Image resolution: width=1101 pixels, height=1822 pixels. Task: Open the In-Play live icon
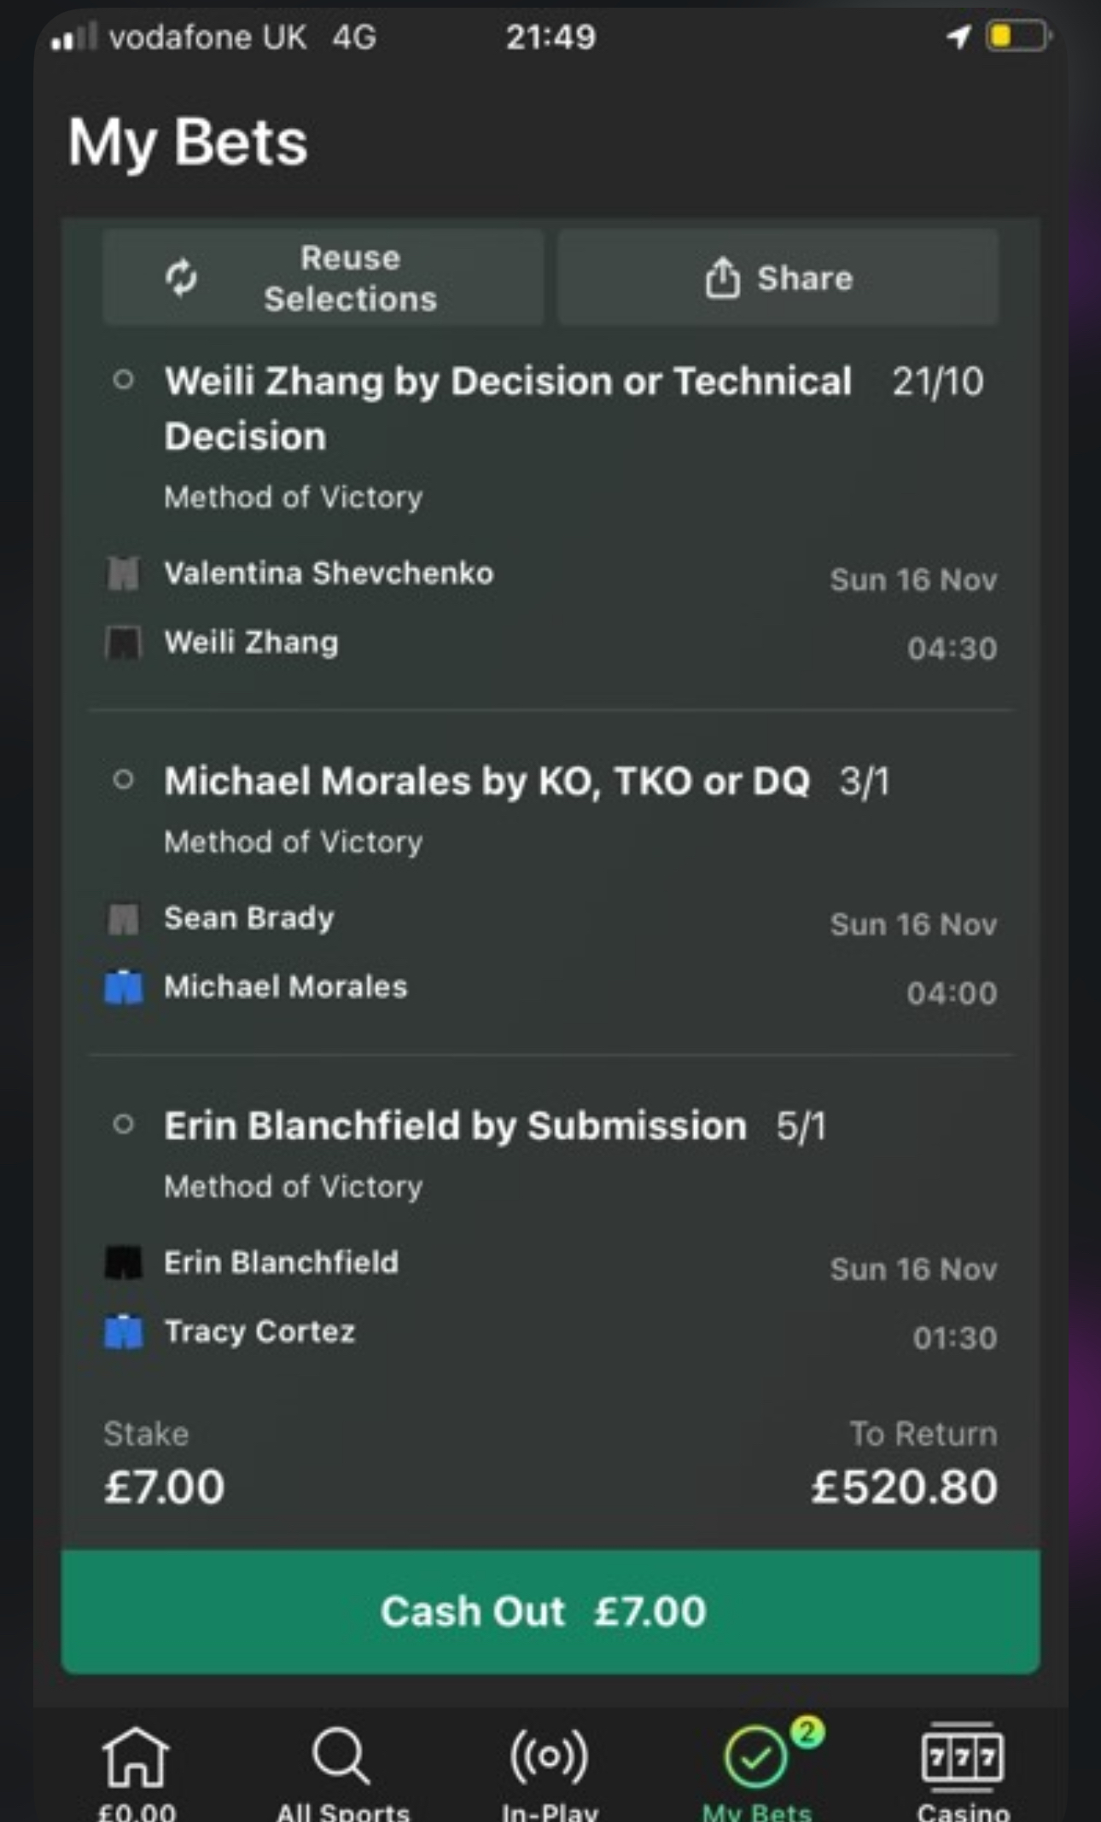point(549,1757)
